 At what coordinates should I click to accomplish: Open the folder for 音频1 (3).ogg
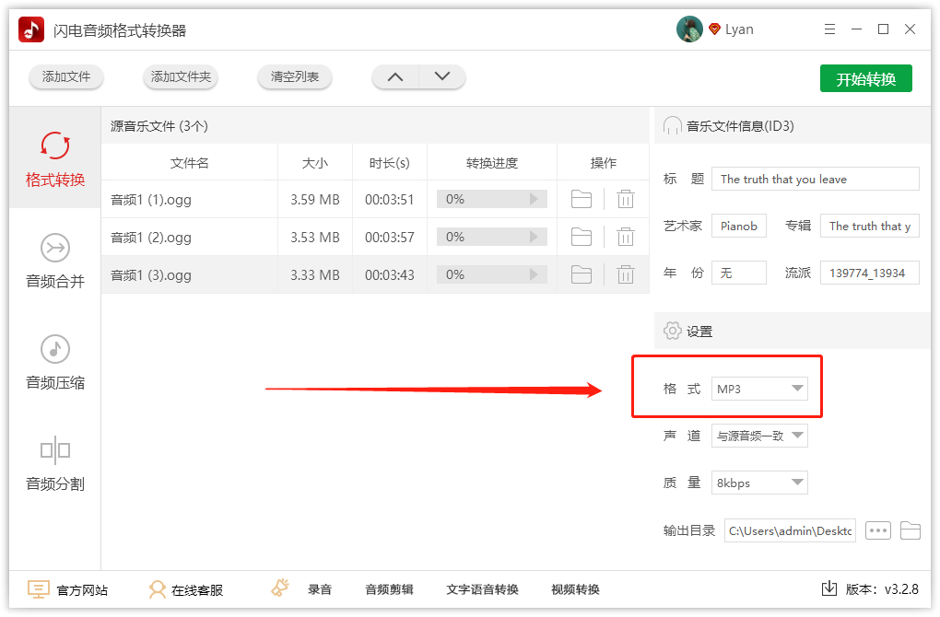(581, 274)
